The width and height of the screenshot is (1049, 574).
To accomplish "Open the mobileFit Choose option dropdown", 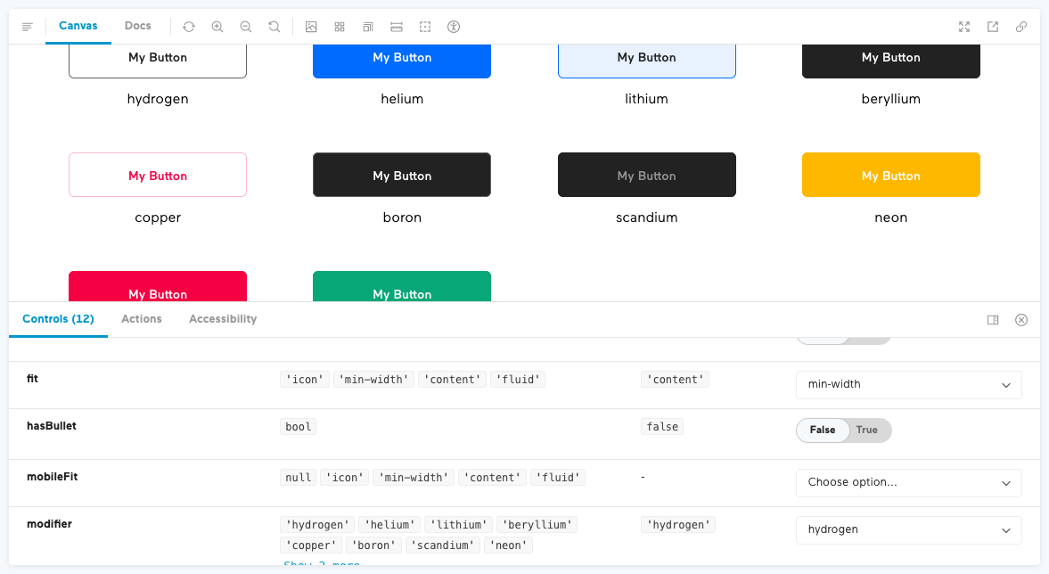I will tap(908, 482).
